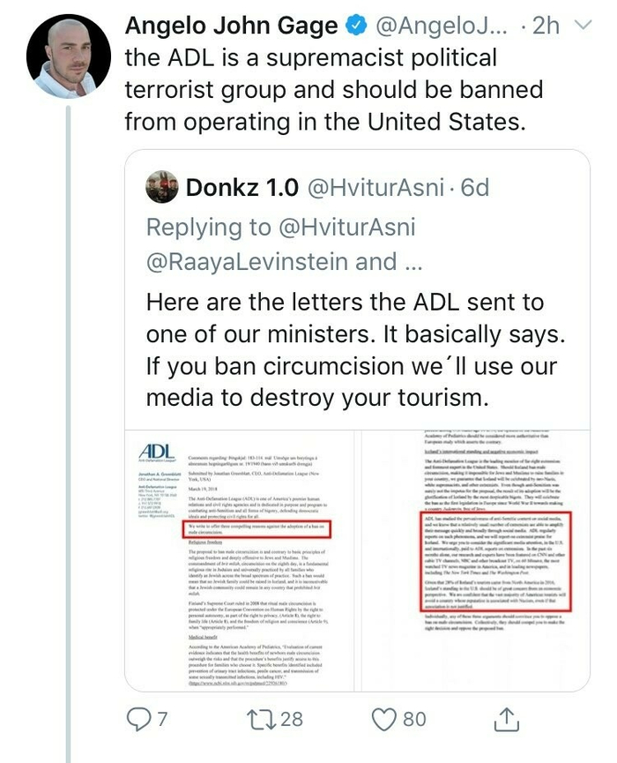Click @RaayaLevinstein mention in reply line
This screenshot has width=617, height=763.
247,262
